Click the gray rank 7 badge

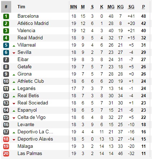(6, 60)
